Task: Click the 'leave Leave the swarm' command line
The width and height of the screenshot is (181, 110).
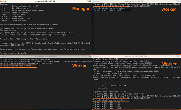Action: pos(13,14)
